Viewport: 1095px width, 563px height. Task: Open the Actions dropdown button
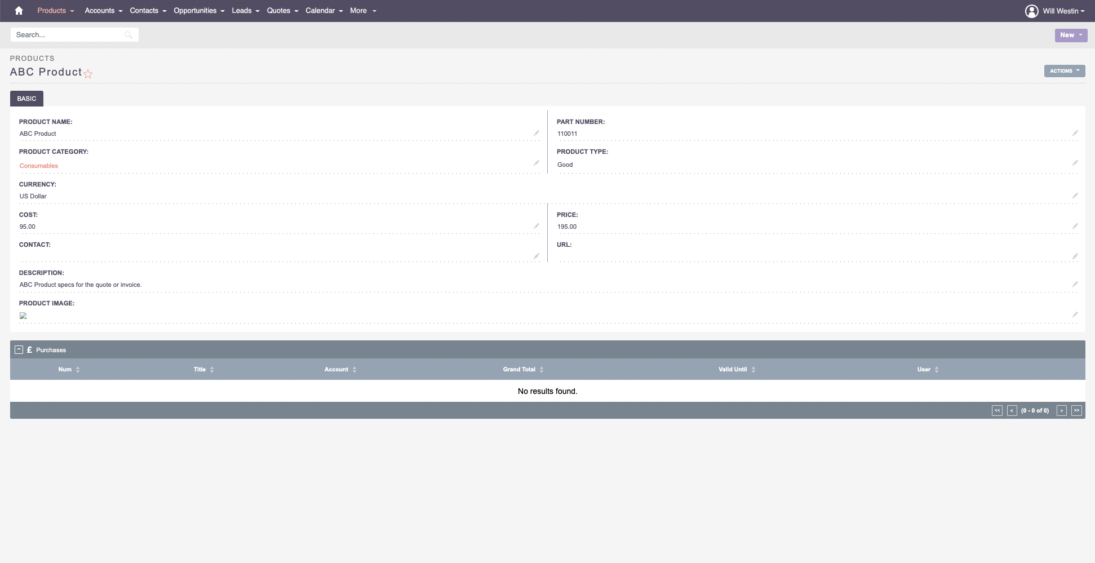[x=1065, y=71]
